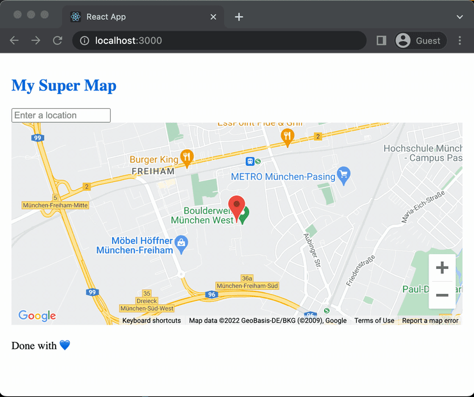
Task: Open the tab search chevron dropdown
Action: [x=459, y=17]
